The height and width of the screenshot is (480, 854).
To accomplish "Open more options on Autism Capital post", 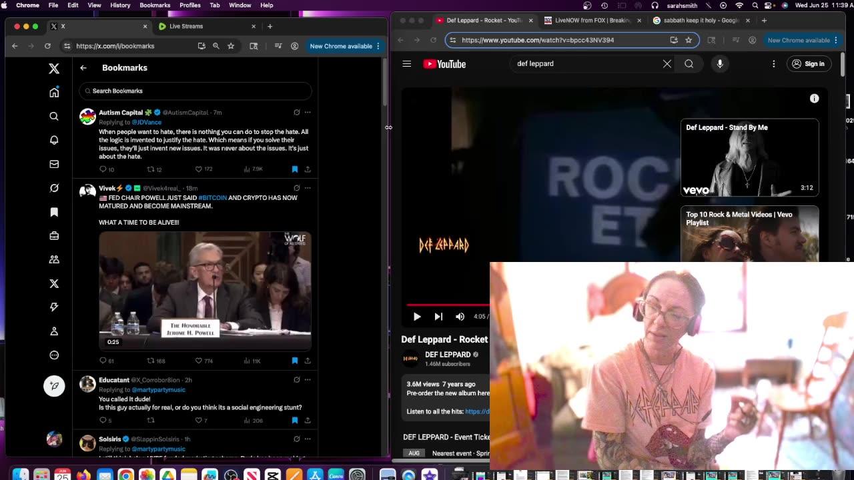I will pyautogui.click(x=308, y=112).
